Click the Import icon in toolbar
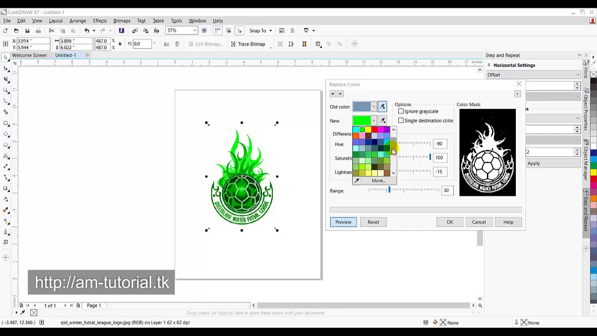Viewport: 597px width, 336px height. click(135, 31)
